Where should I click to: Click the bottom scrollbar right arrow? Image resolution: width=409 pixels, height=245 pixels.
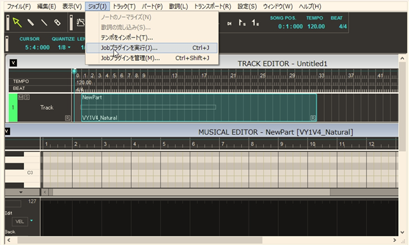[394, 240]
